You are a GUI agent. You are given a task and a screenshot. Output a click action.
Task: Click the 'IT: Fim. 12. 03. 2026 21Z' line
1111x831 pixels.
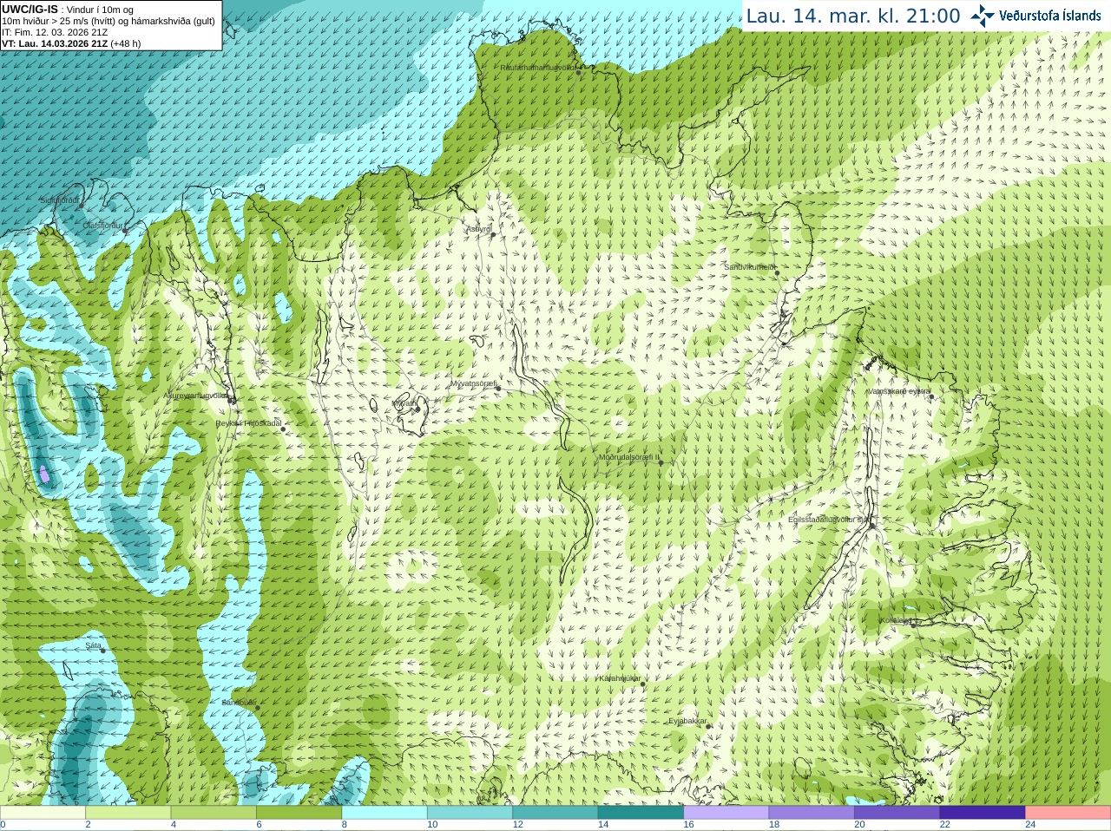point(55,32)
